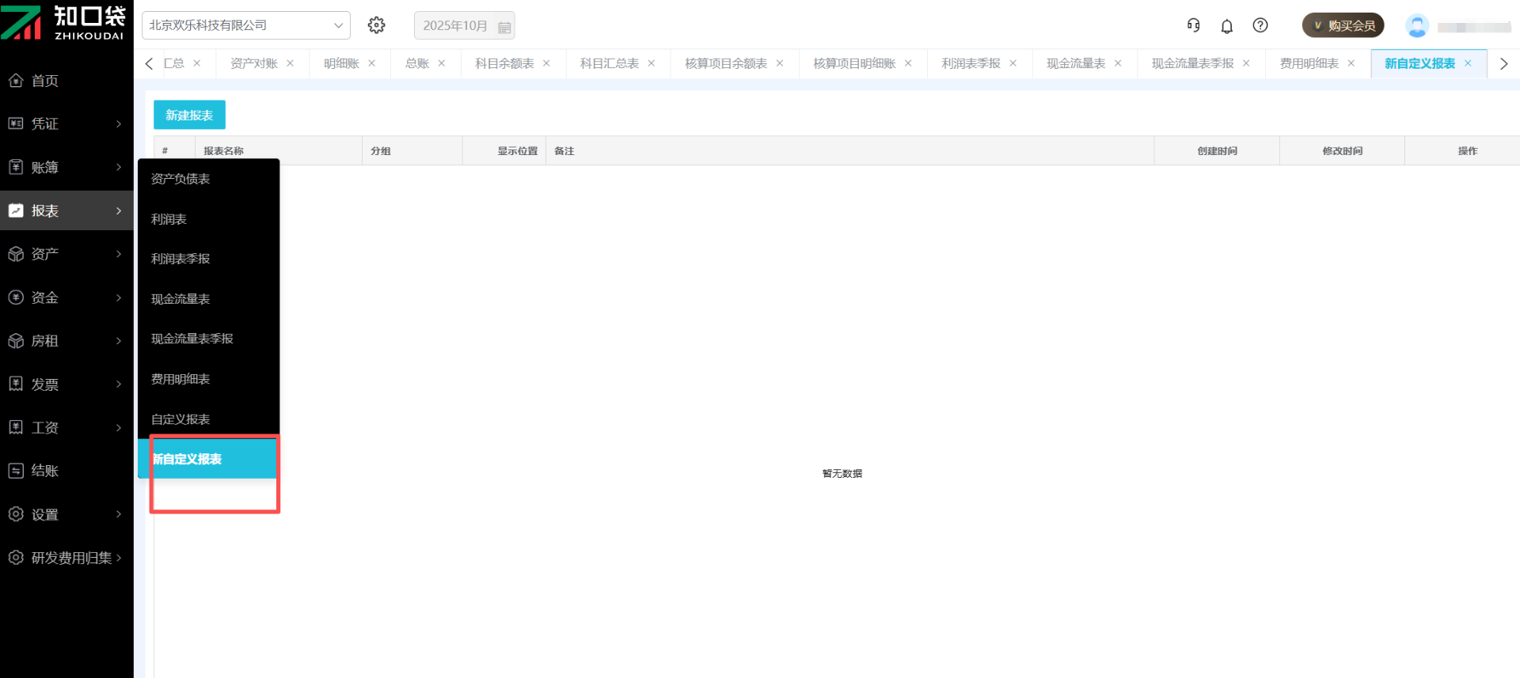Expand the 凭证 sidebar menu
Screen dimensions: 1520x678
tap(66, 123)
